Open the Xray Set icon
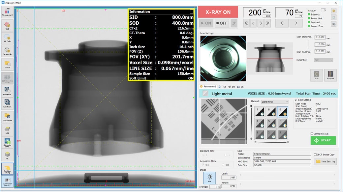 tap(330, 75)
